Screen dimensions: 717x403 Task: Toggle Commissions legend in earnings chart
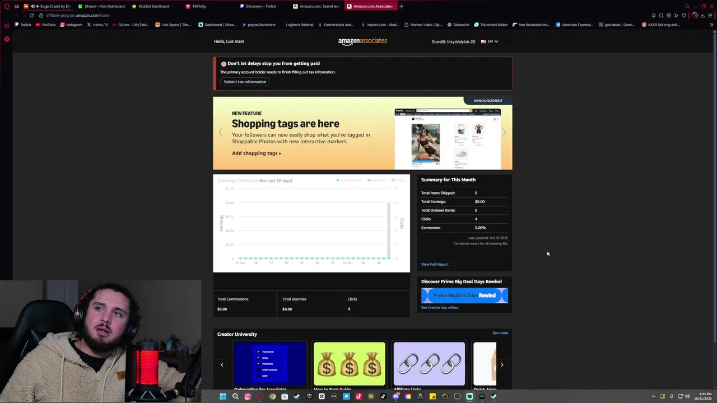[349, 180]
